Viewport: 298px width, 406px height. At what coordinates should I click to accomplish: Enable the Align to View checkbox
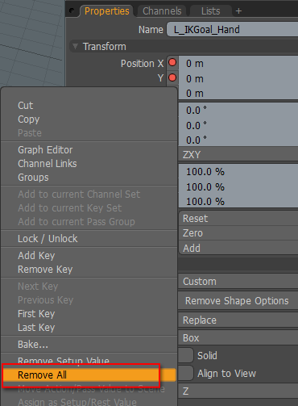pyautogui.click(x=186, y=373)
